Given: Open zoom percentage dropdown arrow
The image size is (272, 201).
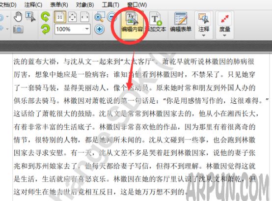Looking at the screenshot, I should [x=87, y=29].
